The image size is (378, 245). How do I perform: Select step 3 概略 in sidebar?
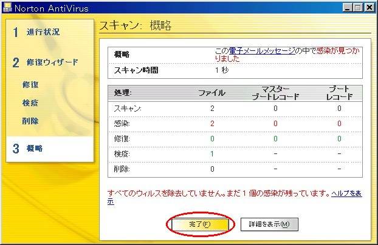(x=50, y=149)
